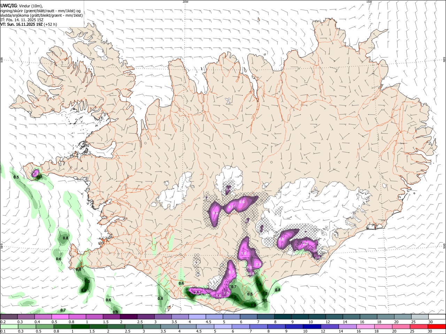Image resolution: width=446 pixels, height=334 pixels.
Task: Select the valid time 'VT: Sun. 16.11.2025 19Z (+52 h)'
Action: tap(29, 24)
